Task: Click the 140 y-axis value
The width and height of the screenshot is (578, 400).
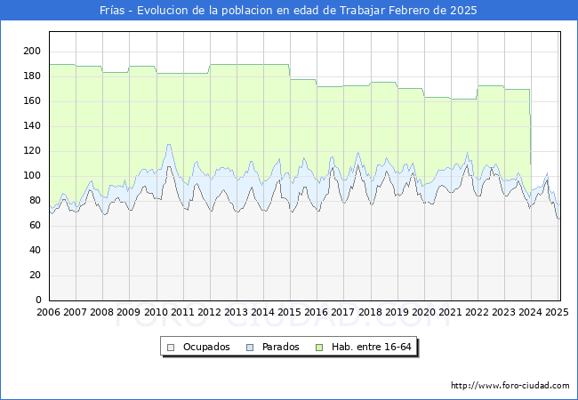Action: 32,126
